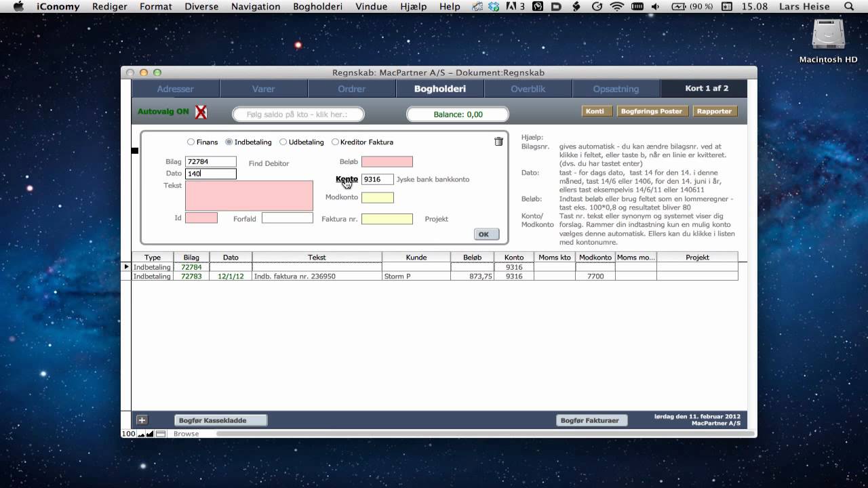Click the volume speaker icon

[x=655, y=6]
